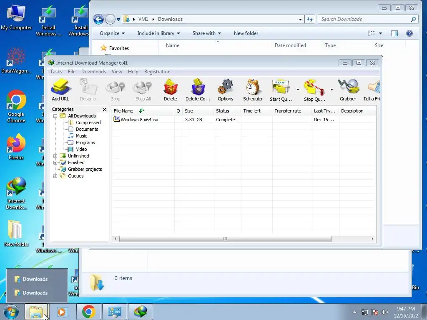Open Stop Queue dropdown arrow

(332, 90)
